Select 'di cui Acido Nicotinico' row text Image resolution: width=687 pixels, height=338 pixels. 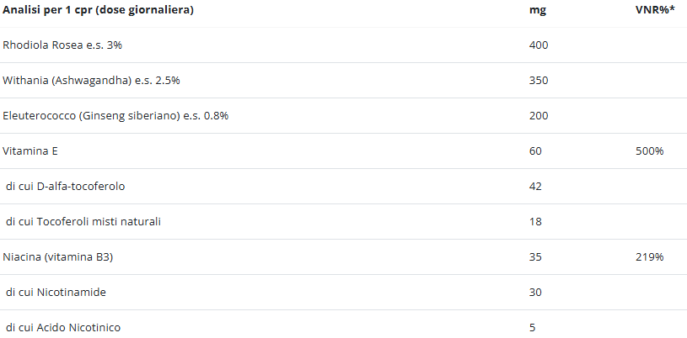click(x=62, y=328)
